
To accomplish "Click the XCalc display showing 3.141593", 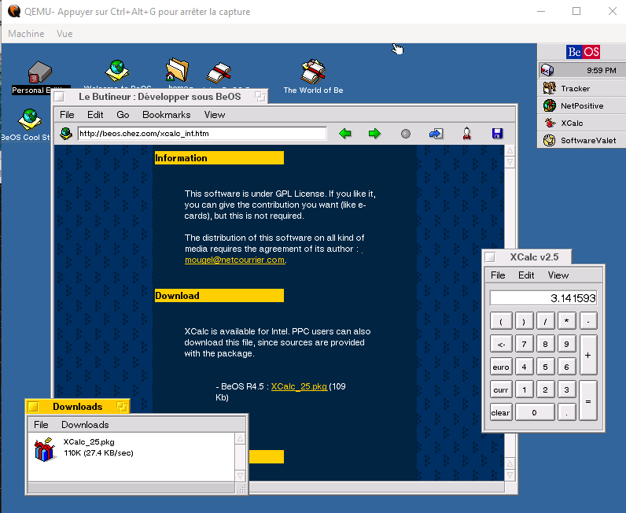I will coord(543,298).
